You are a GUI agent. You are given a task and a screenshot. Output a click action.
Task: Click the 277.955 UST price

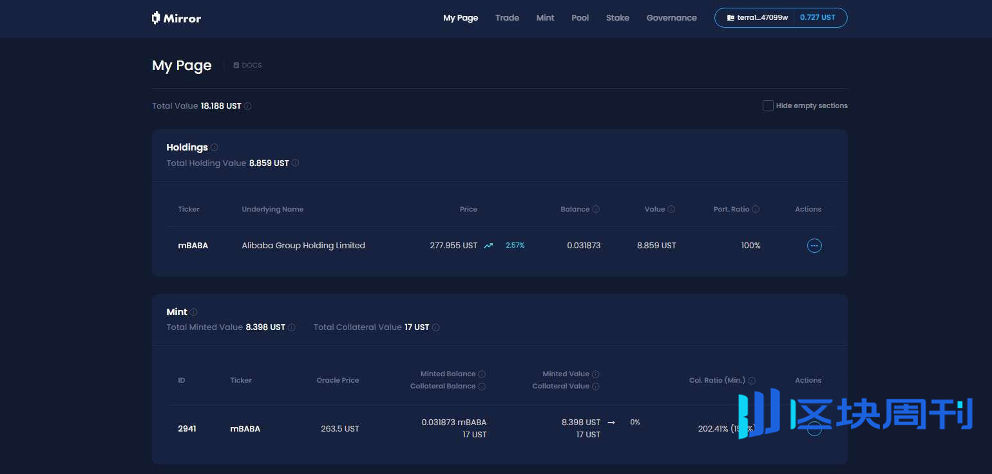pyautogui.click(x=453, y=246)
